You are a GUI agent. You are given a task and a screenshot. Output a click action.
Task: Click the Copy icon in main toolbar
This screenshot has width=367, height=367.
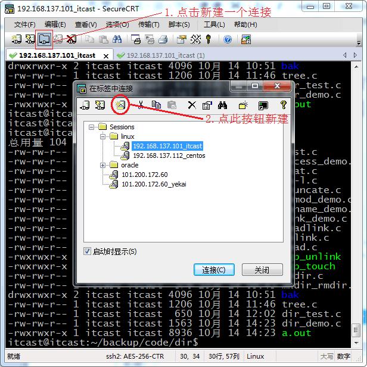(89, 39)
